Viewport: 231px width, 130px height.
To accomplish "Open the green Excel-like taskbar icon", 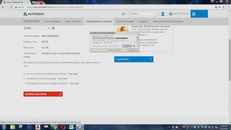I will [71, 127].
